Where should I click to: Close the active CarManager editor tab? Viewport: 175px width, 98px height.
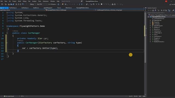tap(8, 8)
